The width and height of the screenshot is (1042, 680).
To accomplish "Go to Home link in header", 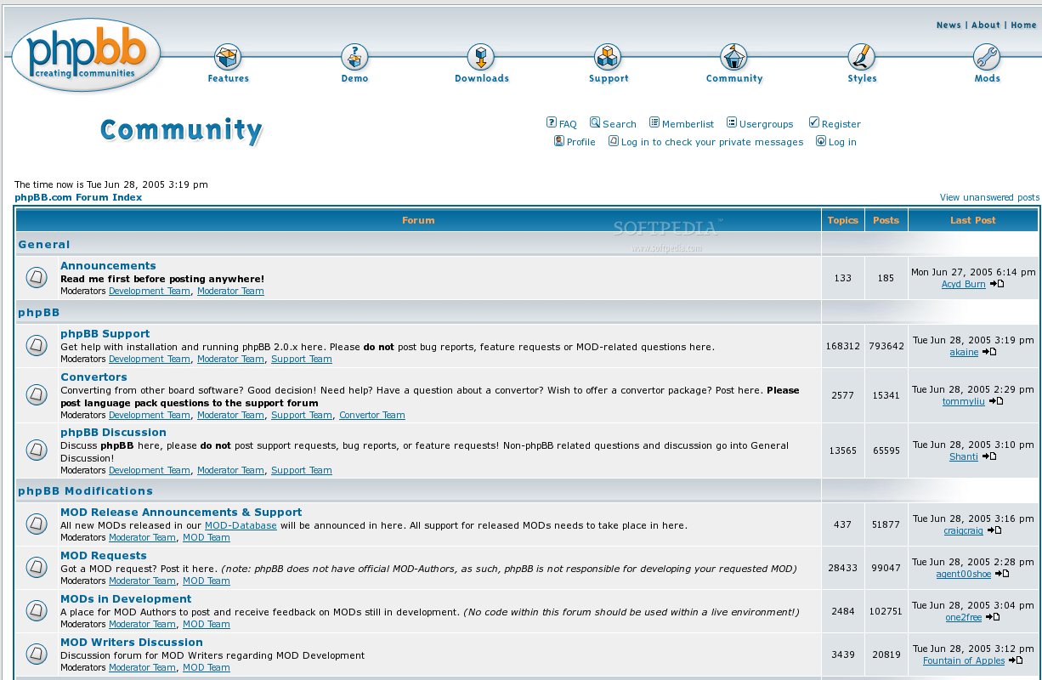I will tap(1023, 25).
